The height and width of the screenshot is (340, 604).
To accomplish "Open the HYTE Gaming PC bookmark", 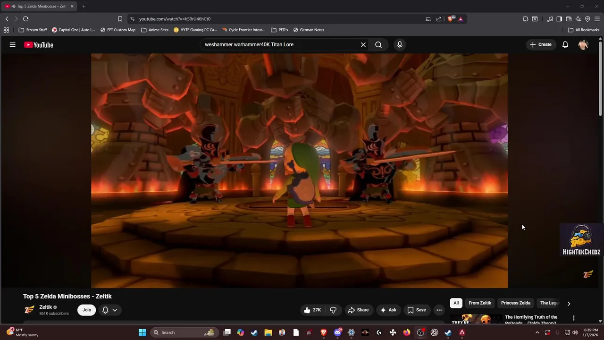I will pos(195,30).
